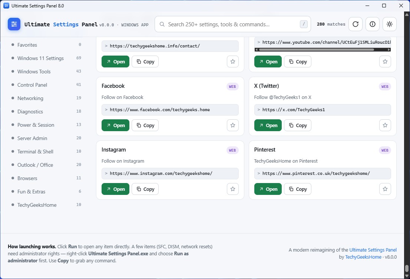Click the search magnifier icon
This screenshot has height=279, width=410.
coord(162,24)
